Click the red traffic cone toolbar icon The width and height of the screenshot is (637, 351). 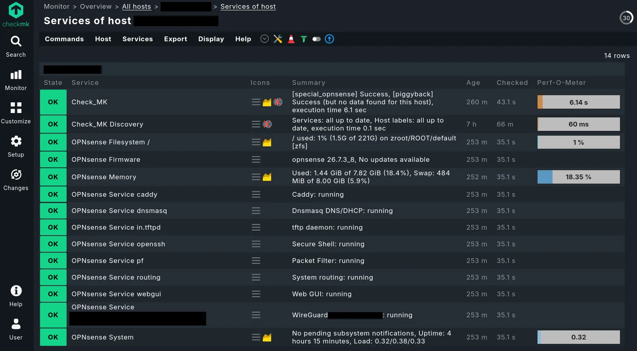pos(291,39)
